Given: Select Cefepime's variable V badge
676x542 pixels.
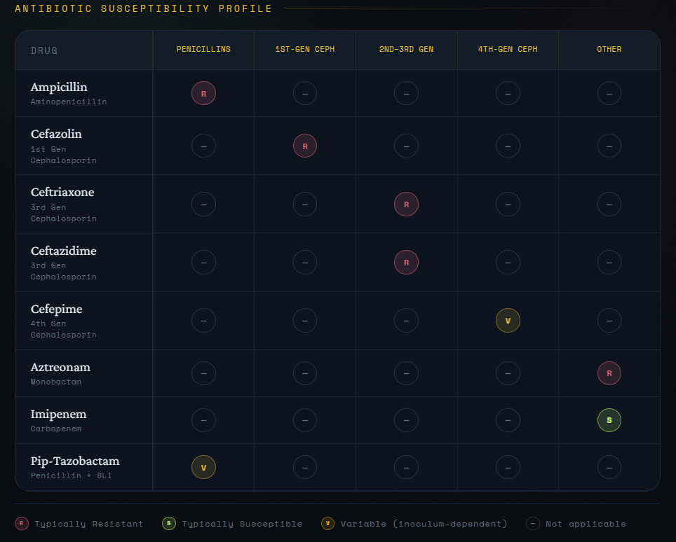Looking at the screenshot, I should [508, 321].
